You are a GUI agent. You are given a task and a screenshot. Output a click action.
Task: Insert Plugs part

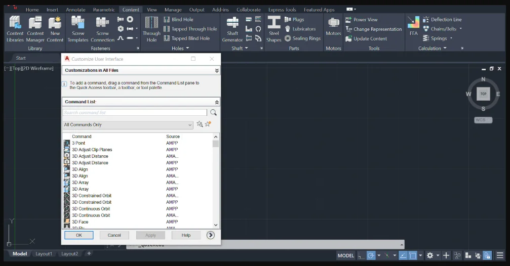(x=294, y=20)
